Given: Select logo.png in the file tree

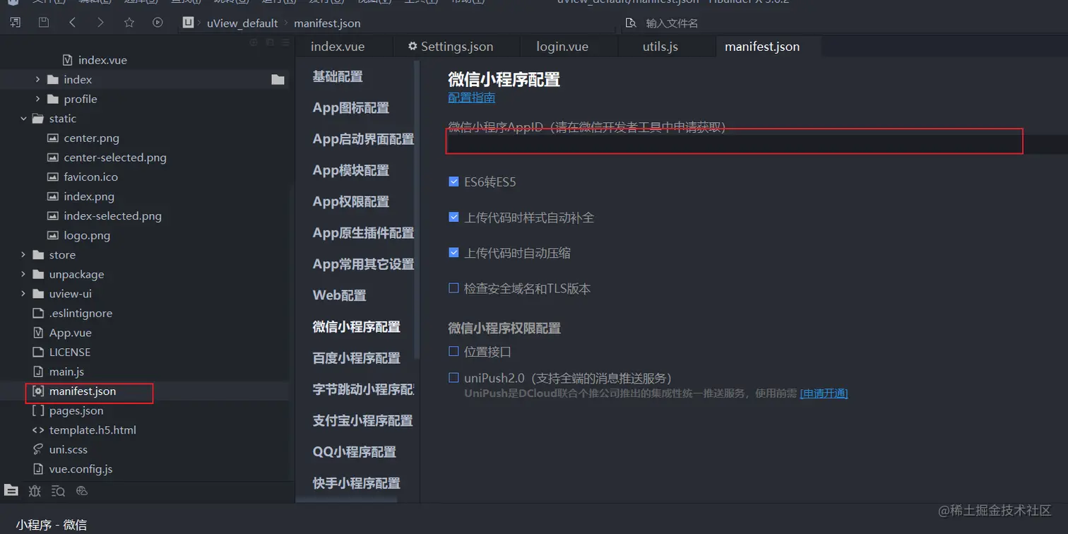Looking at the screenshot, I should click(87, 235).
